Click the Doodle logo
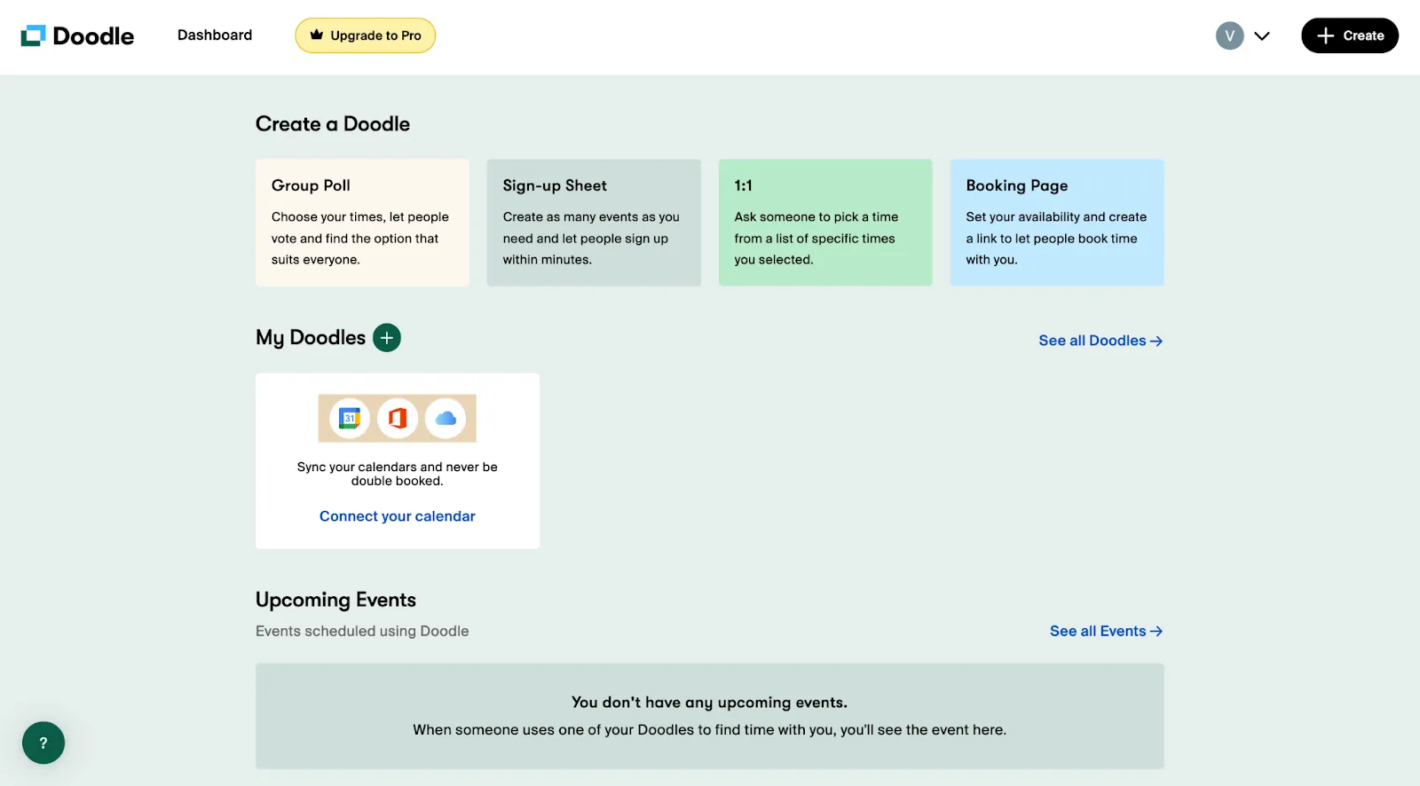This screenshot has height=786, width=1420. click(x=77, y=35)
